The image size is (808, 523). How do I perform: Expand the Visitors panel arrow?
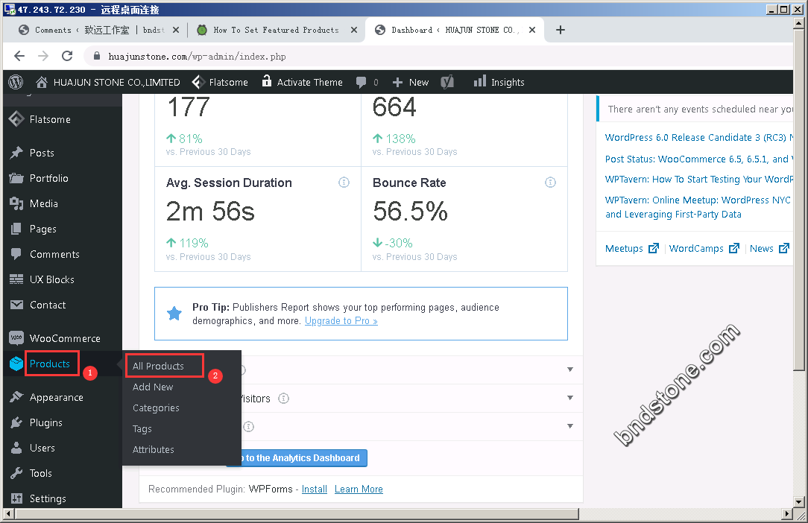(x=570, y=398)
